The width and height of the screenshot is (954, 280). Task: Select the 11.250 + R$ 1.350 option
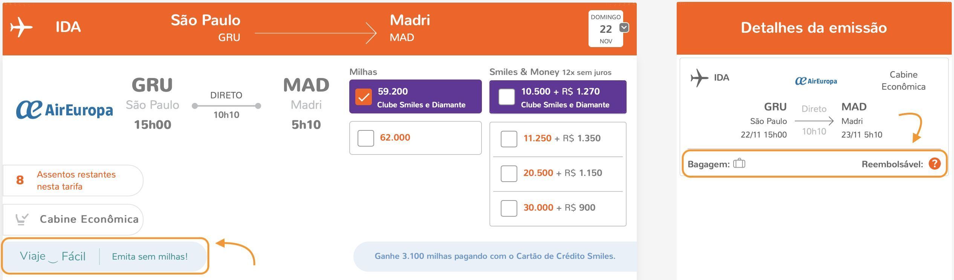pyautogui.click(x=509, y=139)
